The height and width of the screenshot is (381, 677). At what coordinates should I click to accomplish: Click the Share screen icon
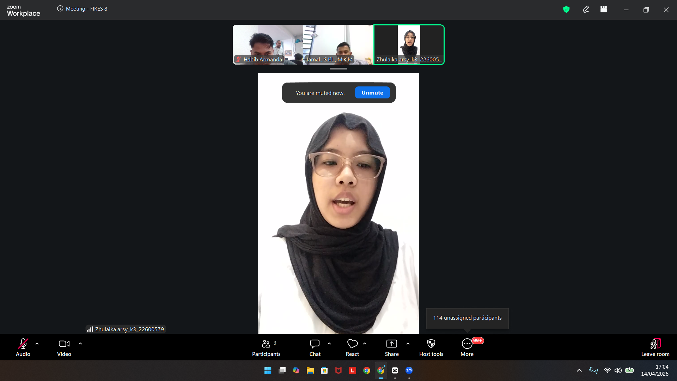coord(392,347)
